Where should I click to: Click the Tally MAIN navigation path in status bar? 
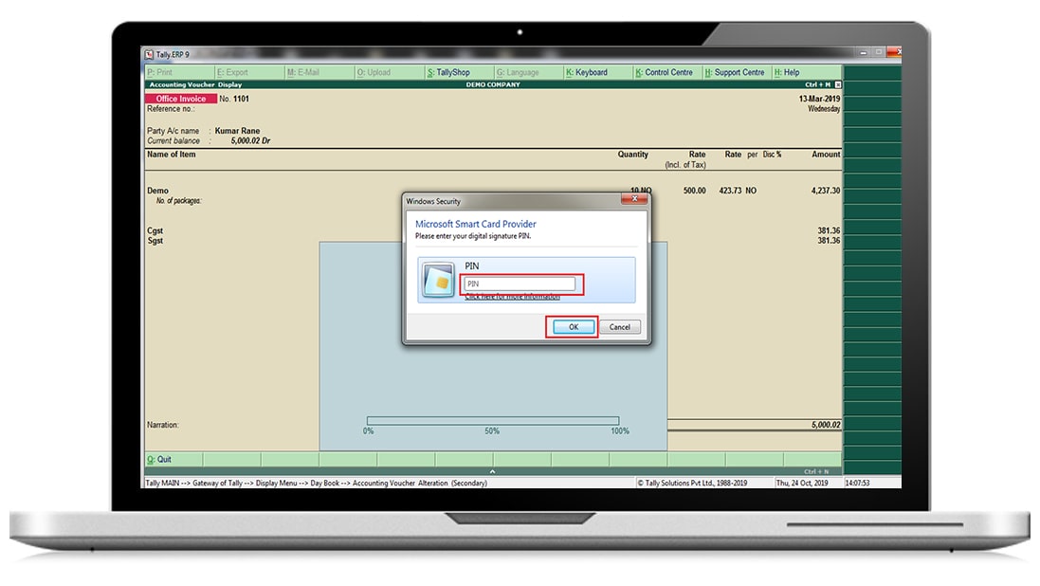(x=316, y=484)
